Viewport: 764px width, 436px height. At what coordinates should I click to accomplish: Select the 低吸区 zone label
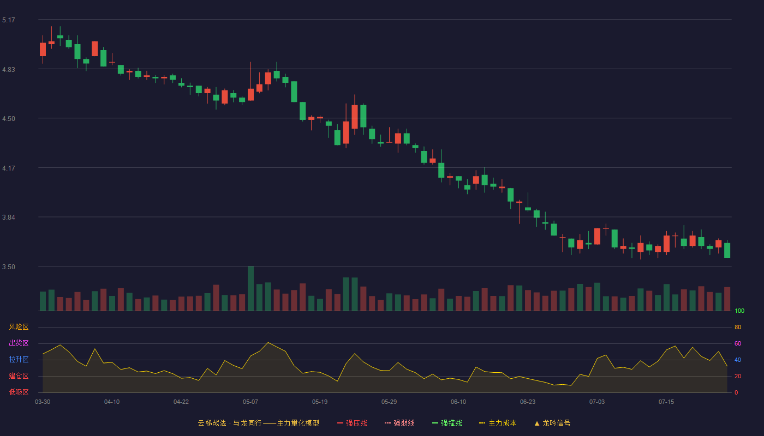coord(19,392)
